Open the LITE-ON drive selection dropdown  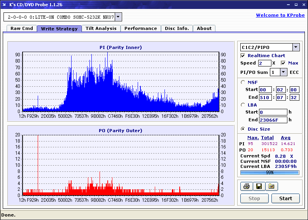(x=119, y=17)
